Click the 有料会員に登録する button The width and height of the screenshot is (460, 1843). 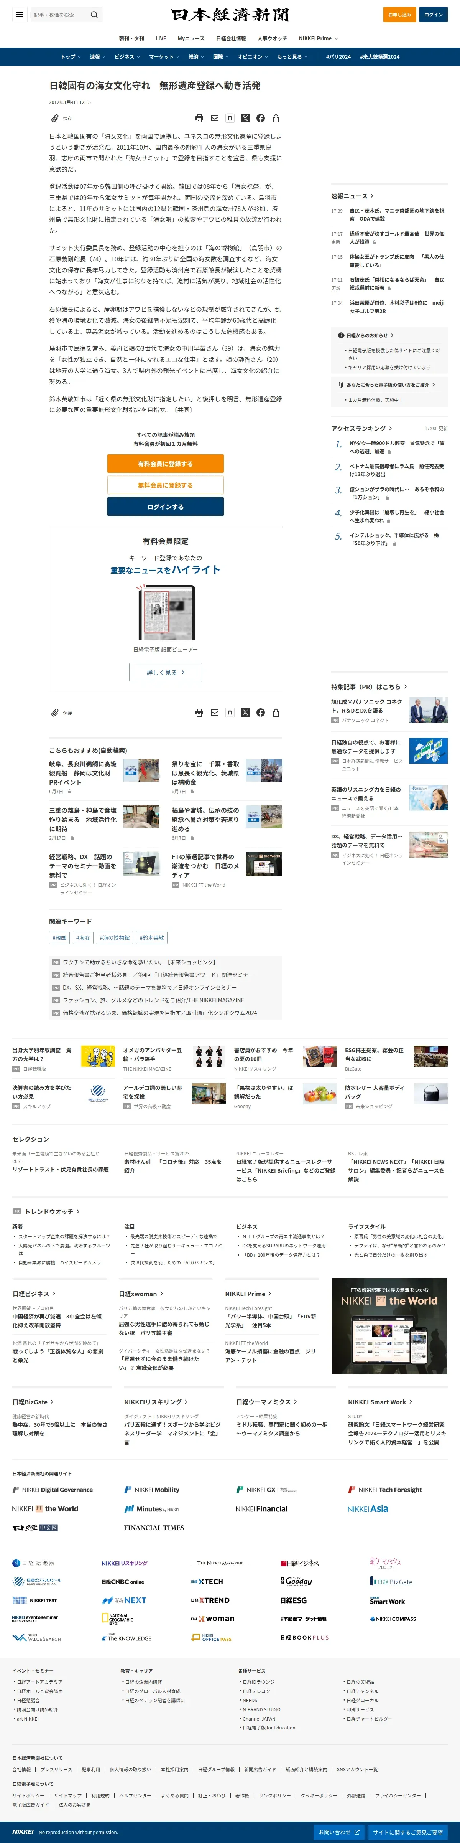(x=165, y=464)
